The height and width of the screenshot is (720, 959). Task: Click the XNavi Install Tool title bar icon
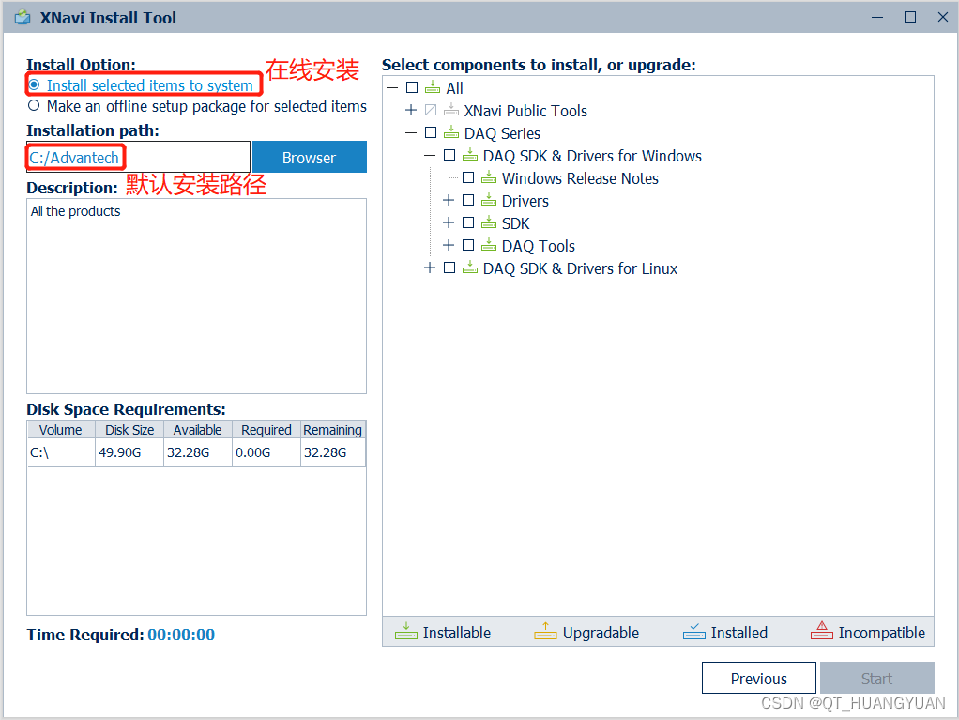tap(23, 17)
